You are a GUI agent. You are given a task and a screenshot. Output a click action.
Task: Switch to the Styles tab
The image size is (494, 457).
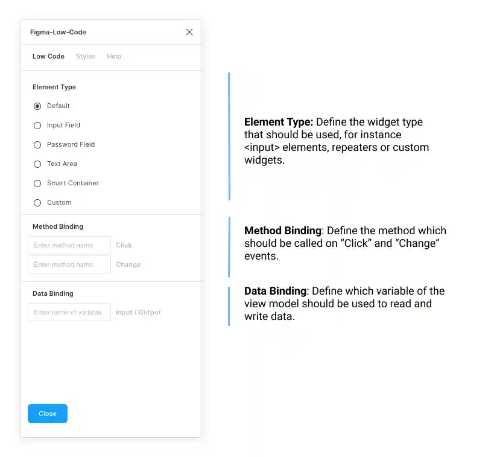click(x=85, y=56)
